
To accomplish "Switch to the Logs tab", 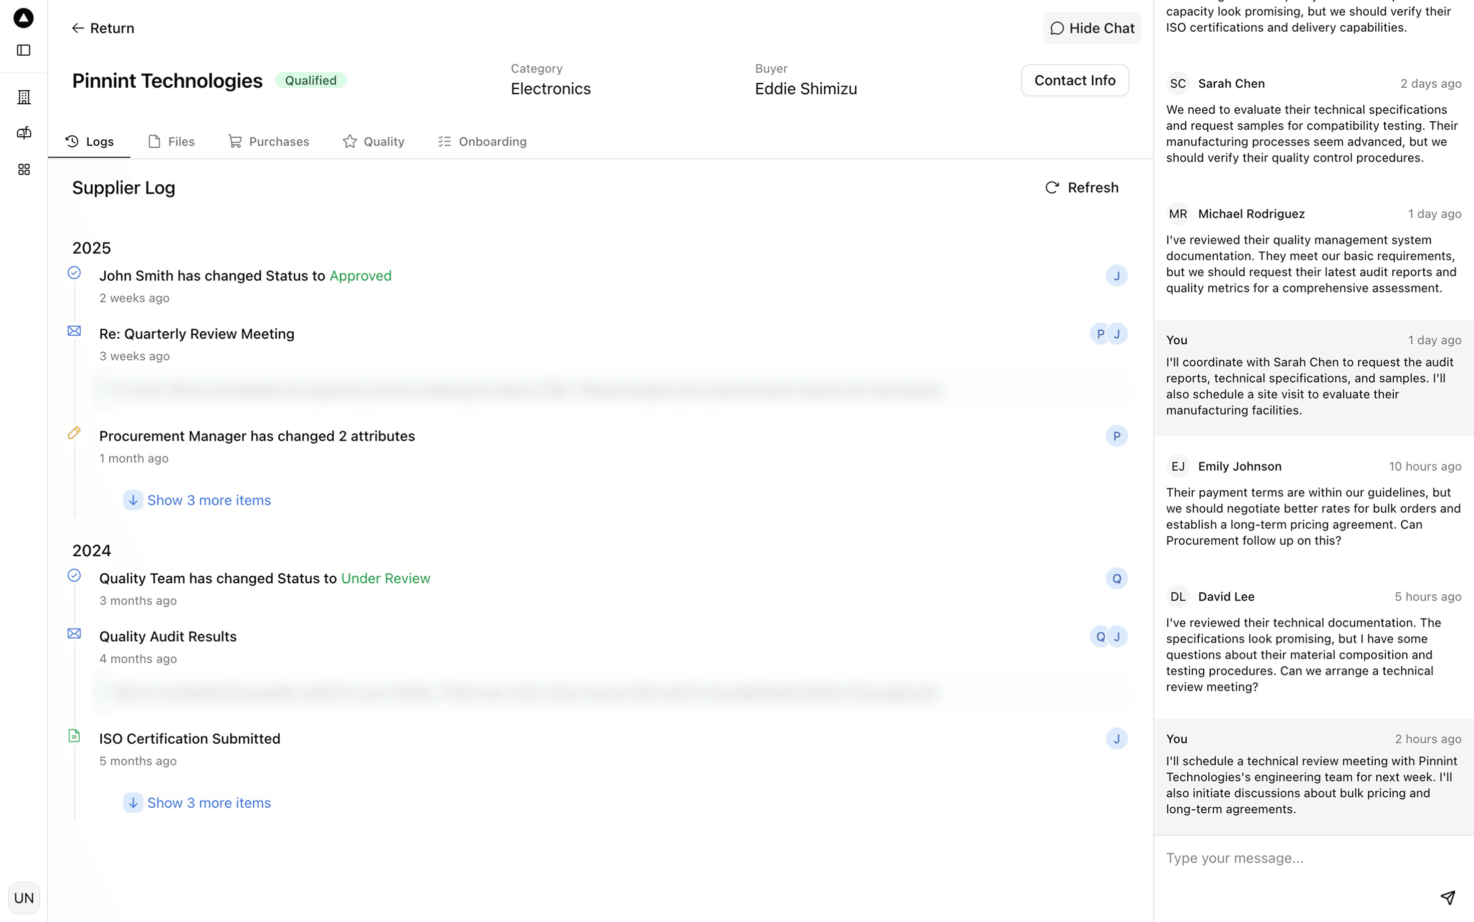I will (89, 141).
